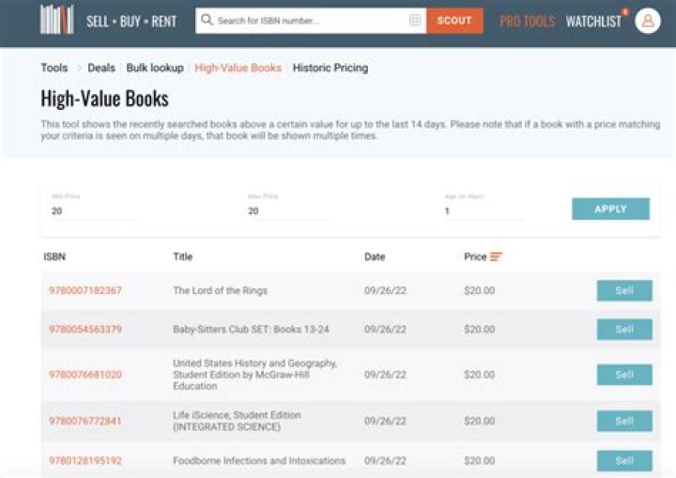Select the Tools breadcrumb

click(x=54, y=68)
